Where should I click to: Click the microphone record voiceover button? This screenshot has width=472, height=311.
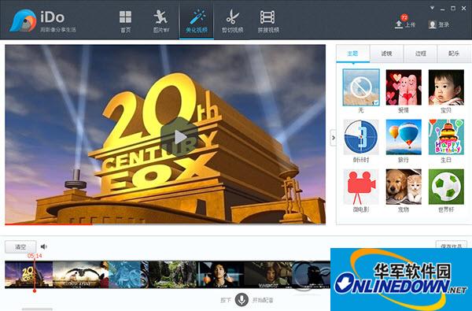coord(242,299)
